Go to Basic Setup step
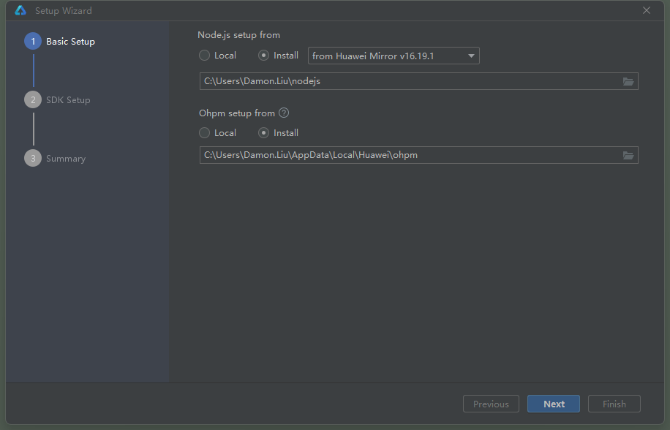 (x=70, y=42)
